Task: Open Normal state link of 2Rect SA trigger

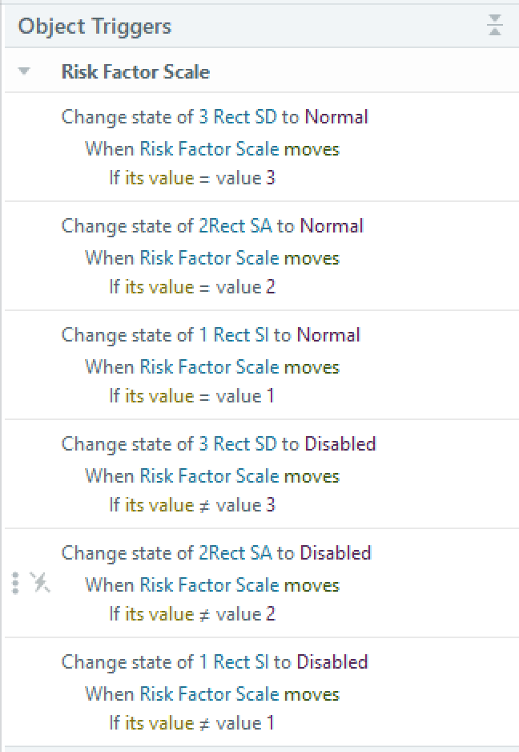Action: (x=332, y=226)
